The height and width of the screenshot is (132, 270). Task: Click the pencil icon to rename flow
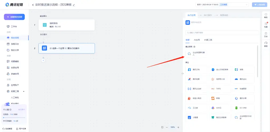pos(74,5)
